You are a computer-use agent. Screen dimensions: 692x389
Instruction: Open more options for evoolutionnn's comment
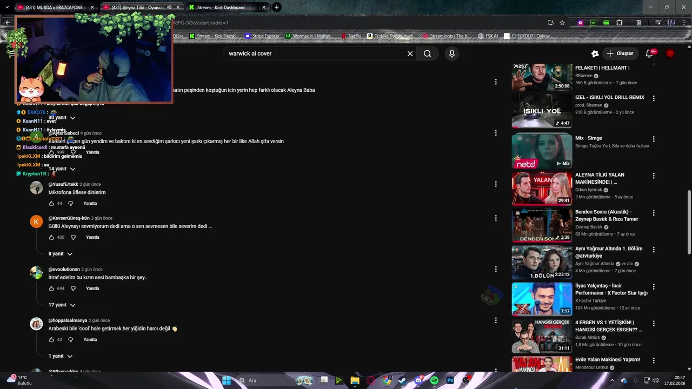click(496, 269)
